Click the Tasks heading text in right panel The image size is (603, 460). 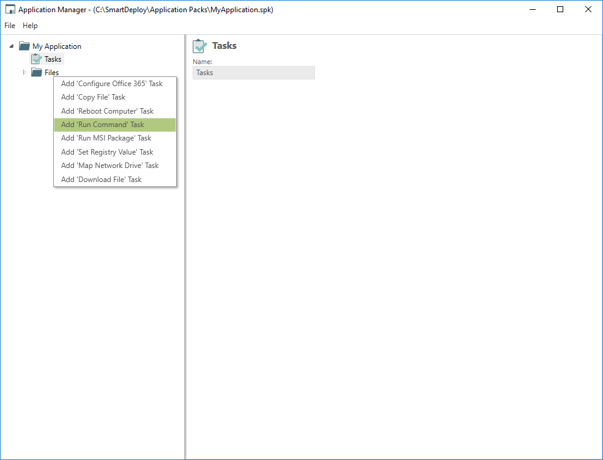224,45
